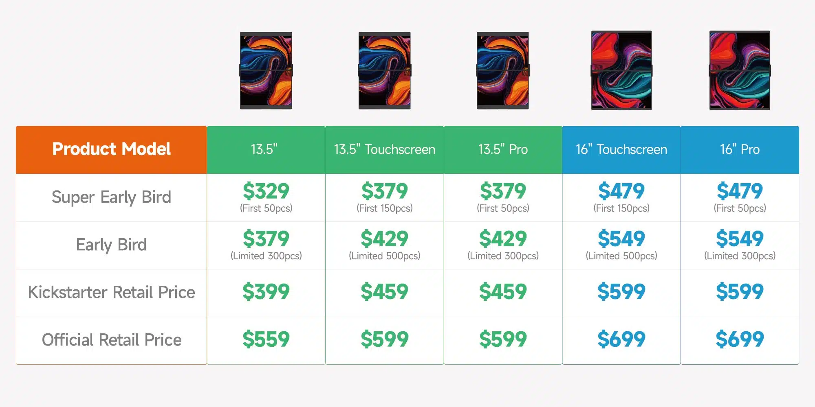Choose the $559 Official Retail price
This screenshot has height=407, width=815.
click(x=266, y=339)
